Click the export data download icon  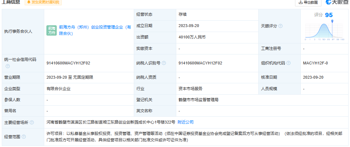pos(300,2)
